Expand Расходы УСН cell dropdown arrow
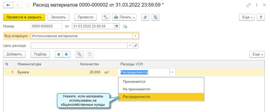The image size is (270, 112). coord(172,72)
